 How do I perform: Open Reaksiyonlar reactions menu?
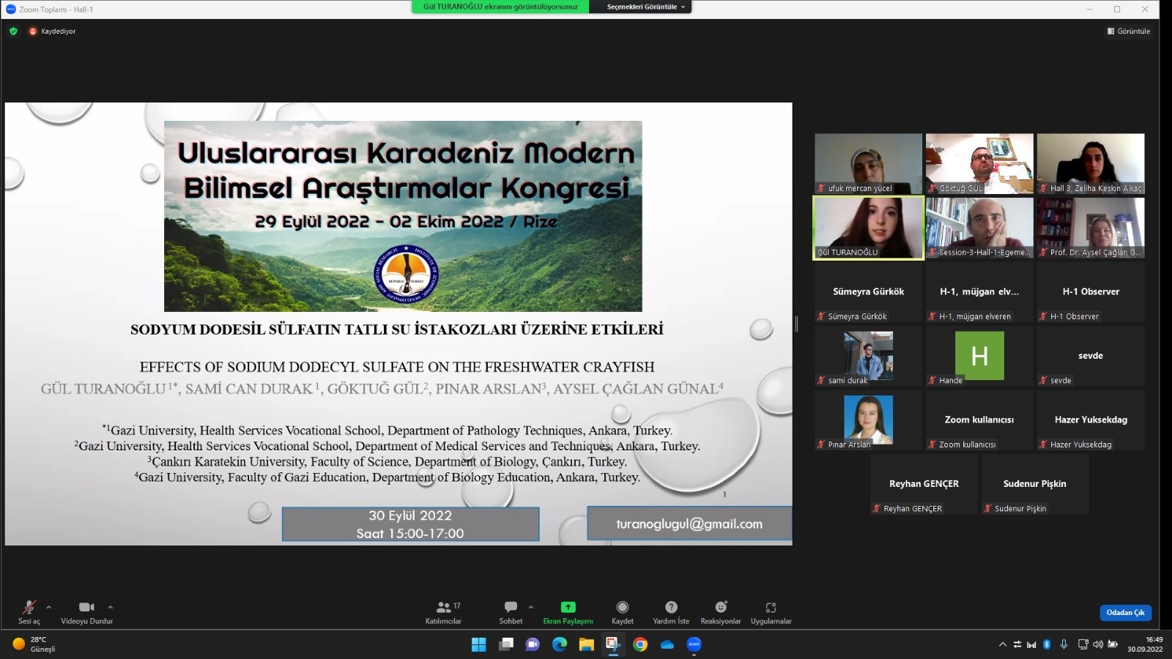coord(721,612)
